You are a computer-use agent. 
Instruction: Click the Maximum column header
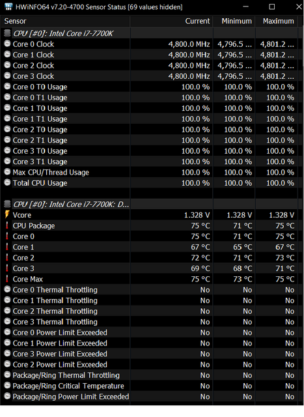pyautogui.click(x=277, y=22)
